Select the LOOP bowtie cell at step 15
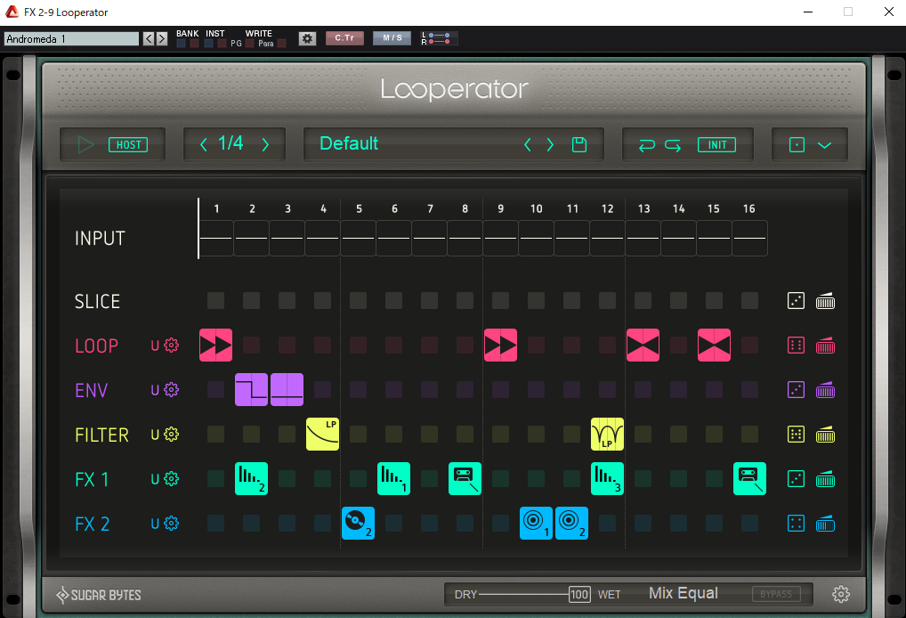Viewport: 906px width, 618px height. click(x=714, y=346)
